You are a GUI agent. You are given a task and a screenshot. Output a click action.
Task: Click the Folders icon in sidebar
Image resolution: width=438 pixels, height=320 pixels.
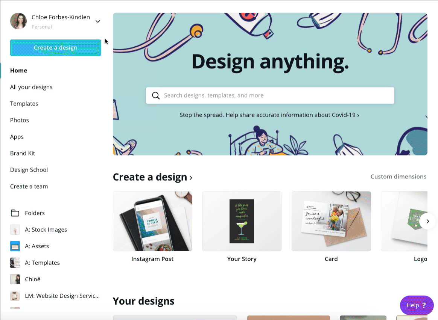[15, 213]
